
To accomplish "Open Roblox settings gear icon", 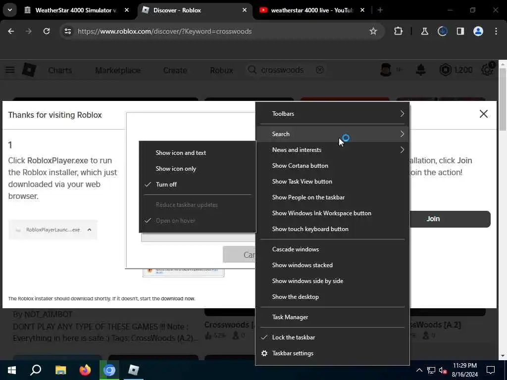I will 487,70.
